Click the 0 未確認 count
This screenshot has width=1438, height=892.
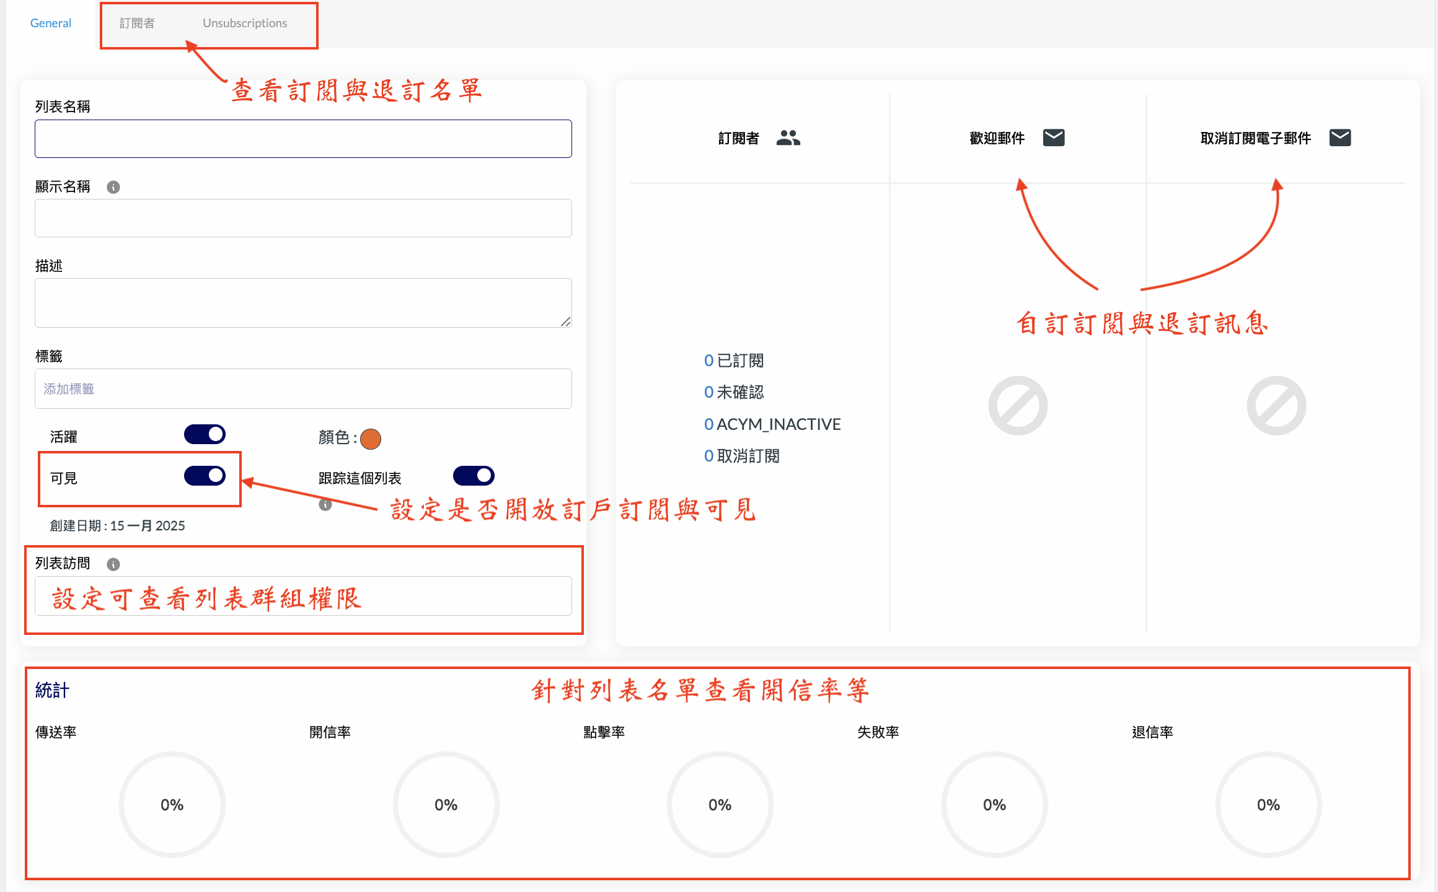(x=734, y=392)
